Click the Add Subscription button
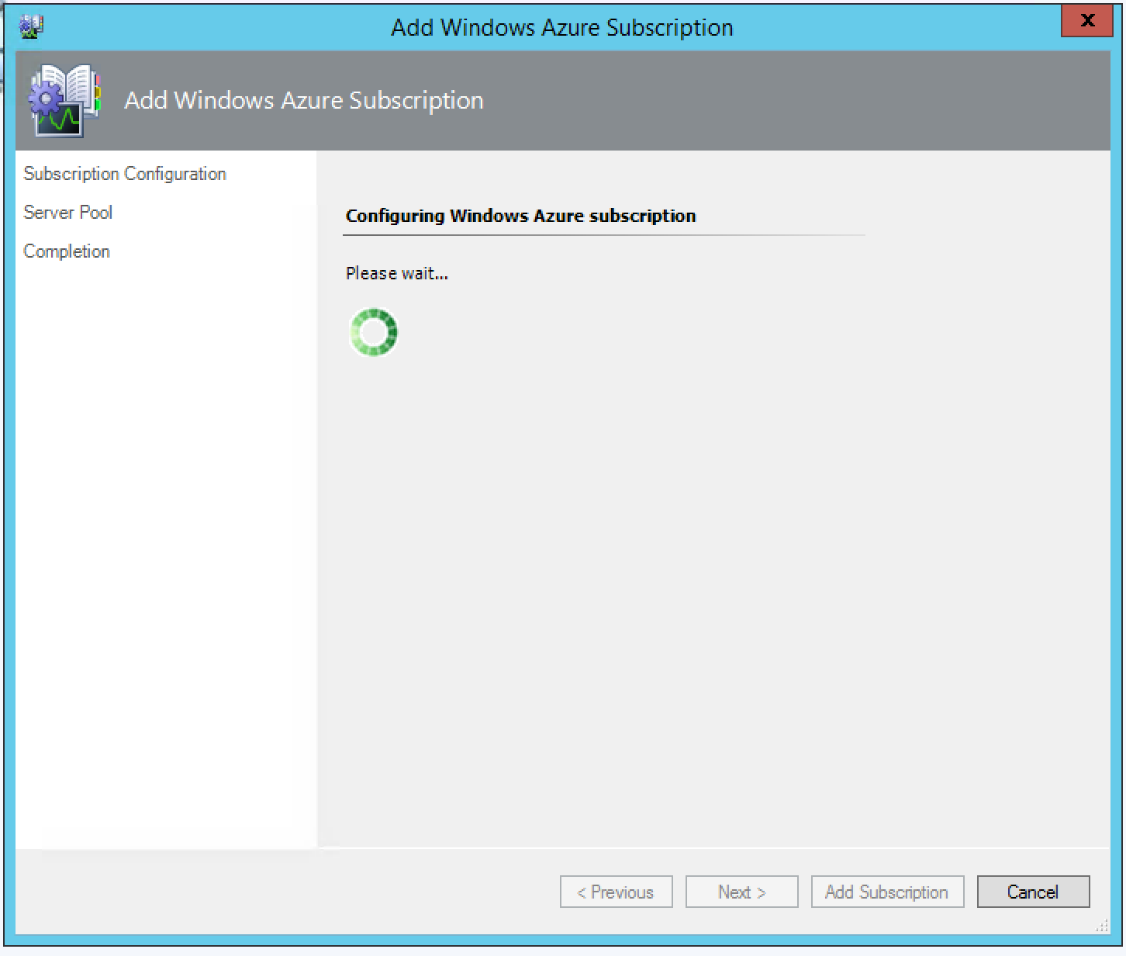The height and width of the screenshot is (956, 1126). (887, 892)
